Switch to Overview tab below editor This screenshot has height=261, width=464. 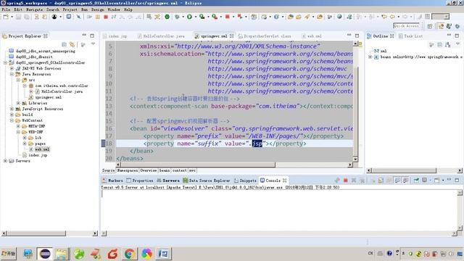[148, 170]
